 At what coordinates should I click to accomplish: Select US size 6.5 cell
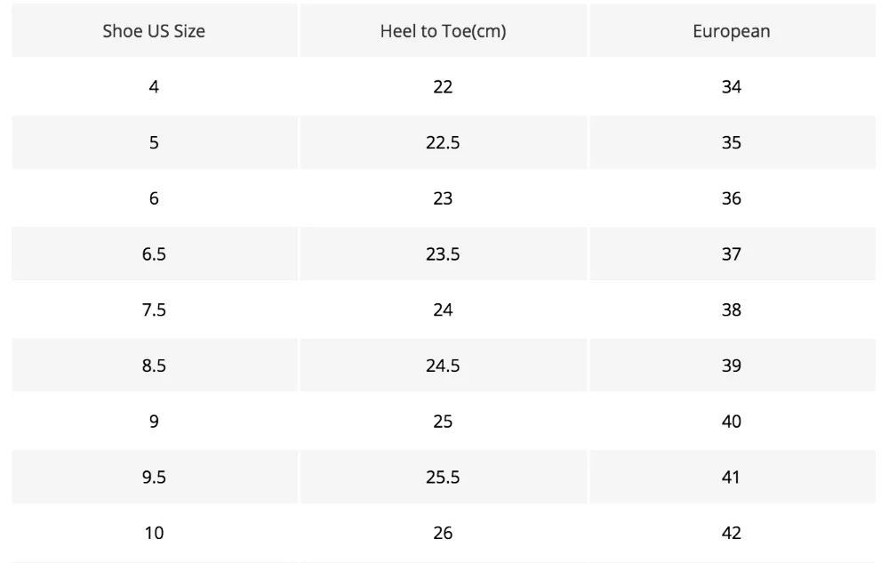pyautogui.click(x=154, y=254)
